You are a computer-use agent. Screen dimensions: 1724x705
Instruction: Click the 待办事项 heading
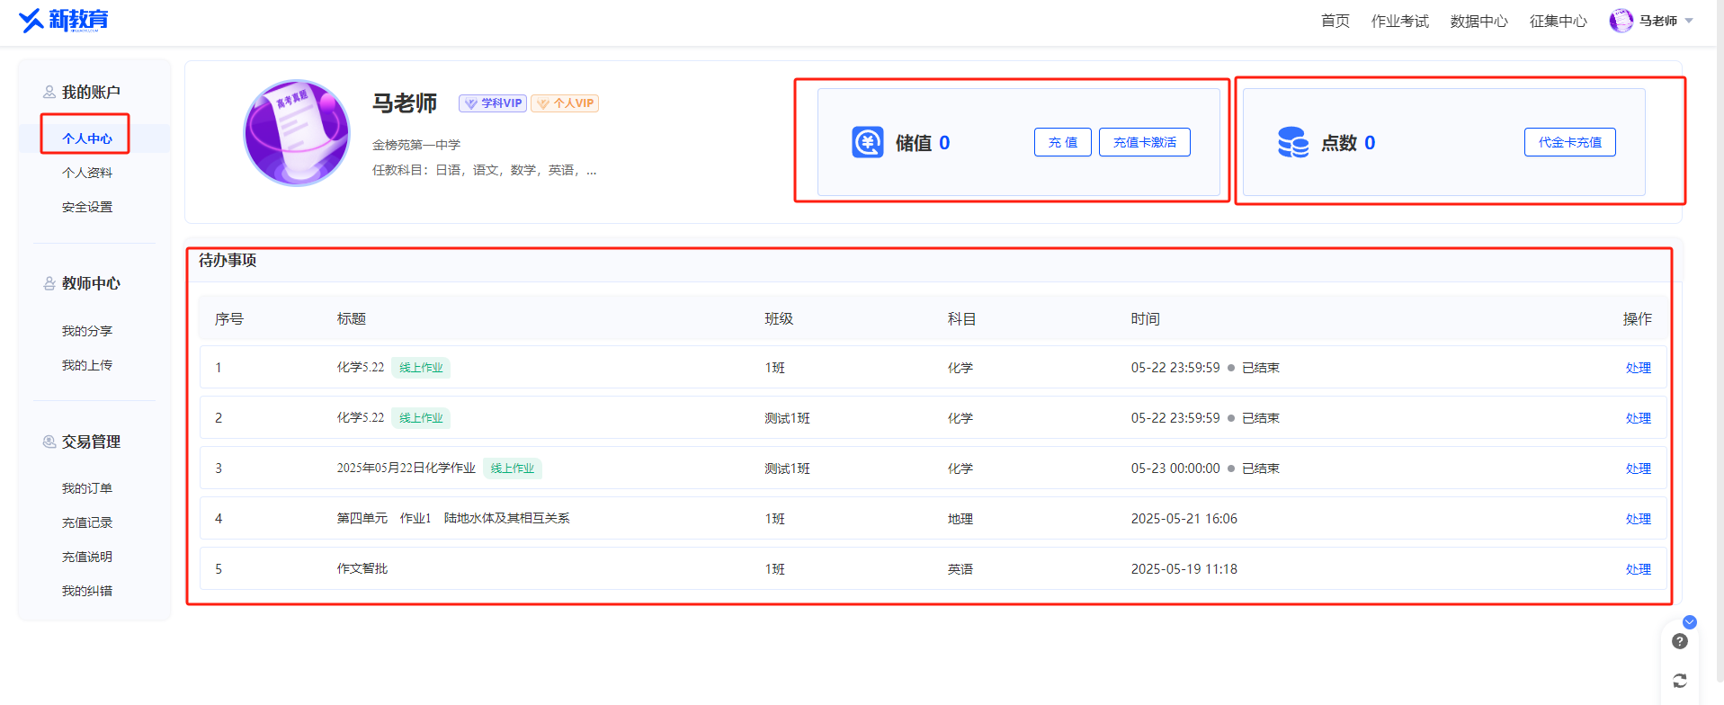pos(228,260)
